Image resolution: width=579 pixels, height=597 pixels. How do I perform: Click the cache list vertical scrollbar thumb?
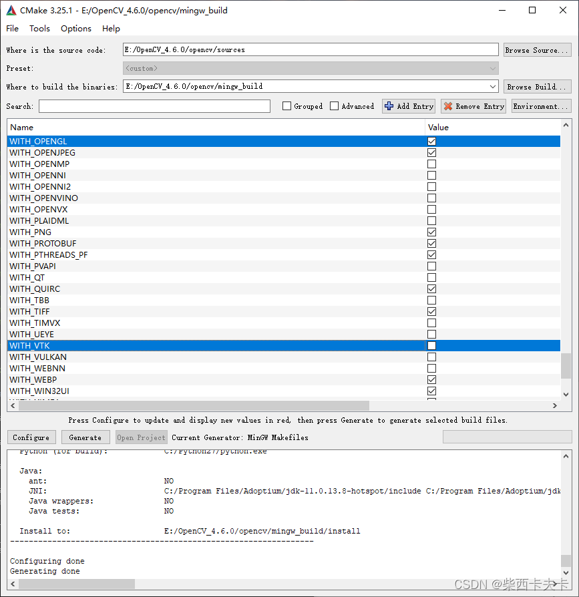[x=566, y=366]
